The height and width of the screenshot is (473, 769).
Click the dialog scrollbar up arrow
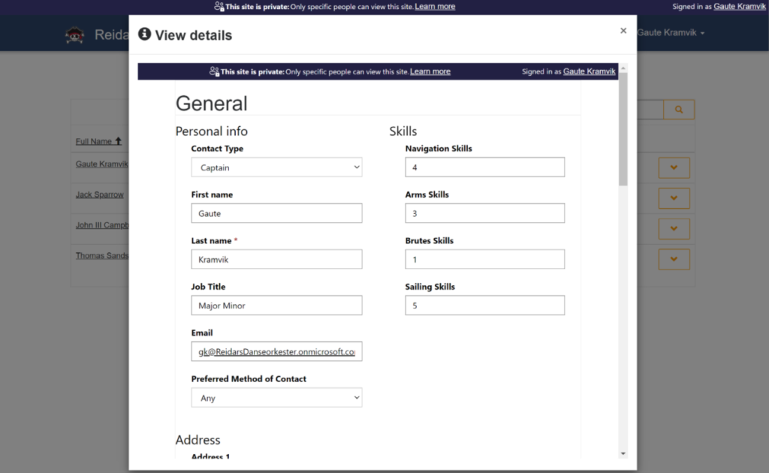pos(623,68)
